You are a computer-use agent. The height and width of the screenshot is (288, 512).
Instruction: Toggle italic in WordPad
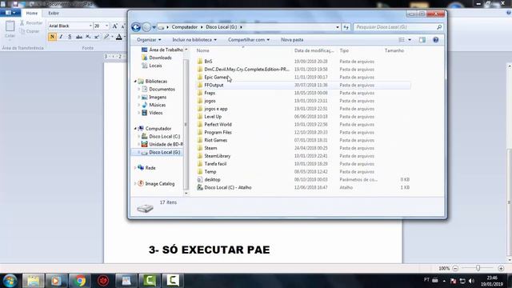61,37
